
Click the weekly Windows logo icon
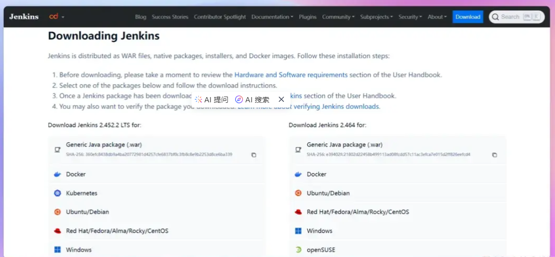pyautogui.click(x=298, y=231)
